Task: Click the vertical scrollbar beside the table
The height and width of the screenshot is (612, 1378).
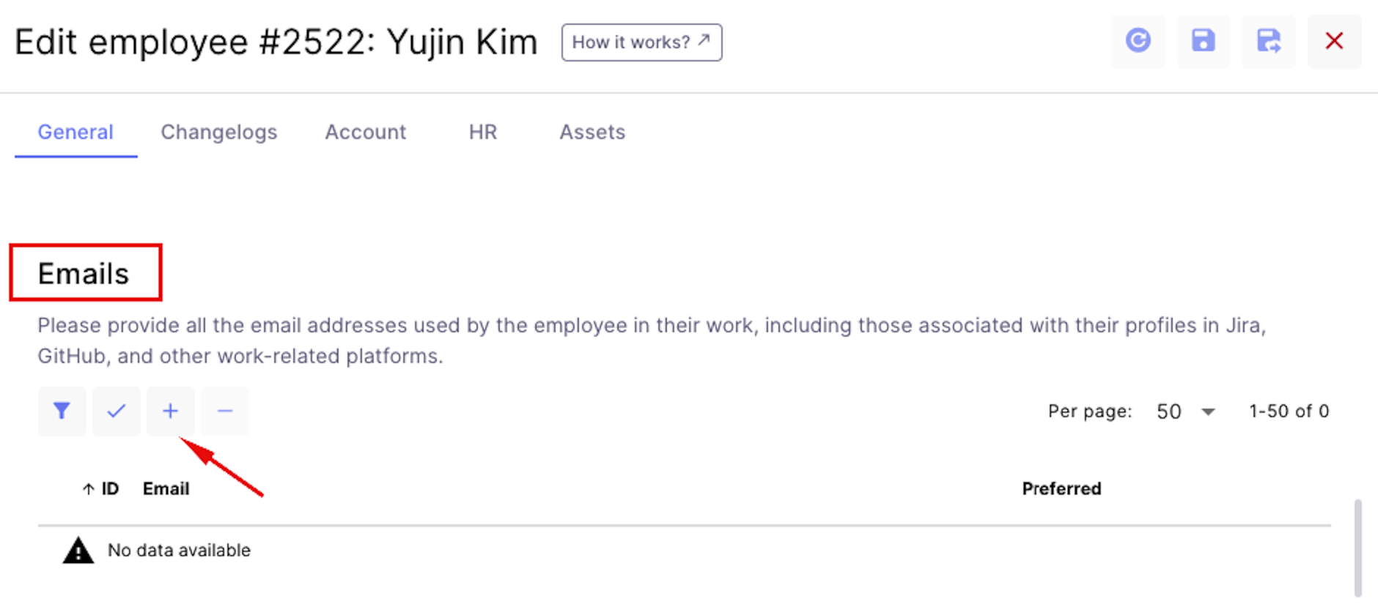Action: pyautogui.click(x=1357, y=548)
